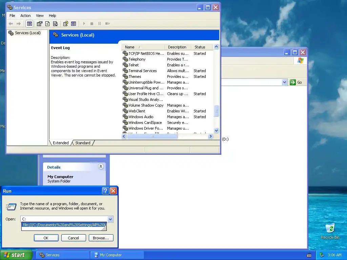Click the Help toolbar icon with question mark
This screenshot has width=347, height=260.
[x=65, y=24]
